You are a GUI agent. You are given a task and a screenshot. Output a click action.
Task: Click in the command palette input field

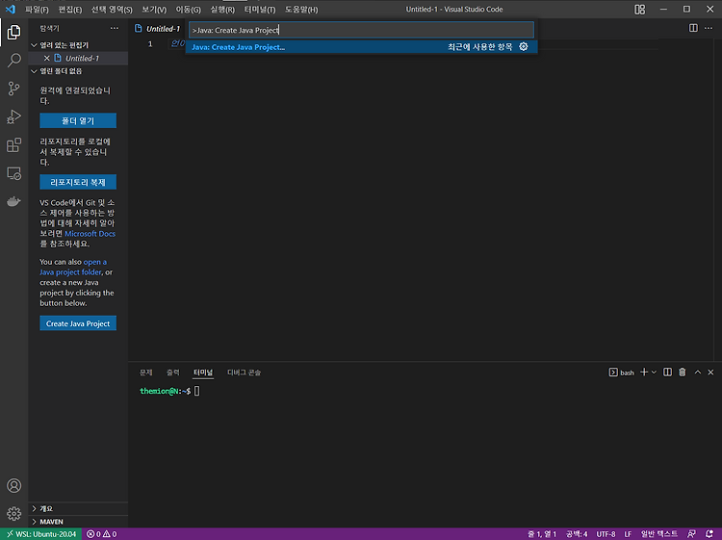pos(361,30)
